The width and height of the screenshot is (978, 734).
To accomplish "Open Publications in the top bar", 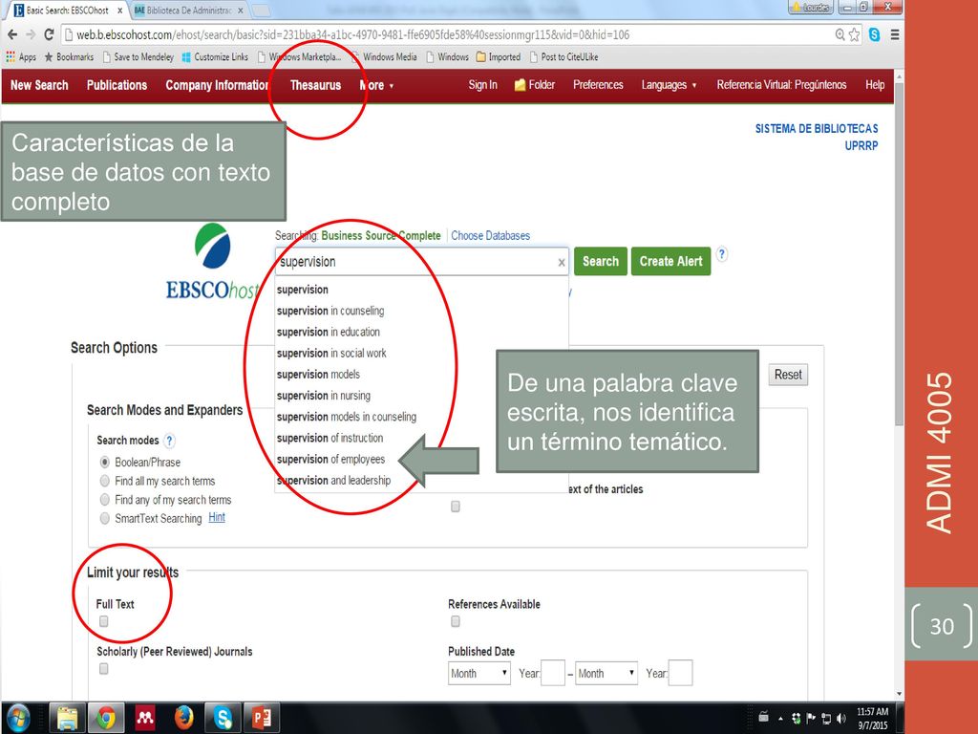I will (x=117, y=85).
